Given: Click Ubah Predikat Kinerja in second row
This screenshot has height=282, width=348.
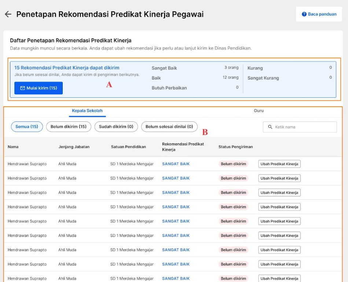Looking at the screenshot, I should (279, 178).
